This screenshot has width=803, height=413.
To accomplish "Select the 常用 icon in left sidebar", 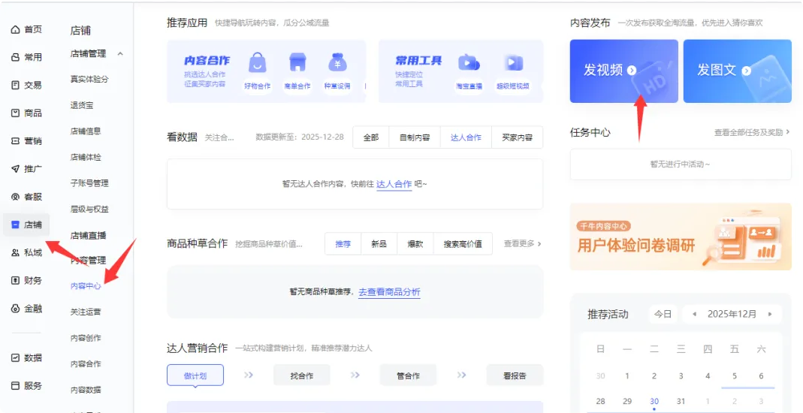I will tap(15, 57).
